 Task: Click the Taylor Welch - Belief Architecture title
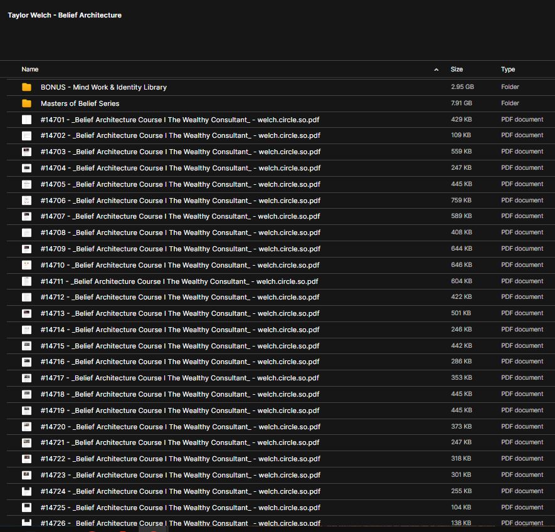(x=65, y=15)
